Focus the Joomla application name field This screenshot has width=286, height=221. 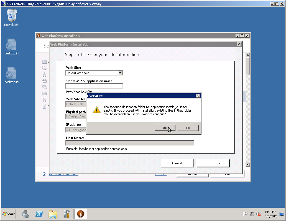tap(94, 86)
